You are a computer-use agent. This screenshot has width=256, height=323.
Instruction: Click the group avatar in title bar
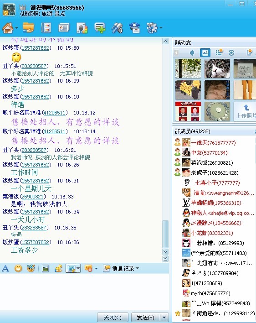coord(9,10)
